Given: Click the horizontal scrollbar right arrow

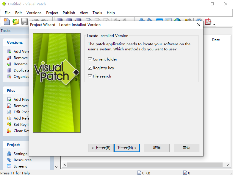Looking at the screenshot, I should point(228,165).
